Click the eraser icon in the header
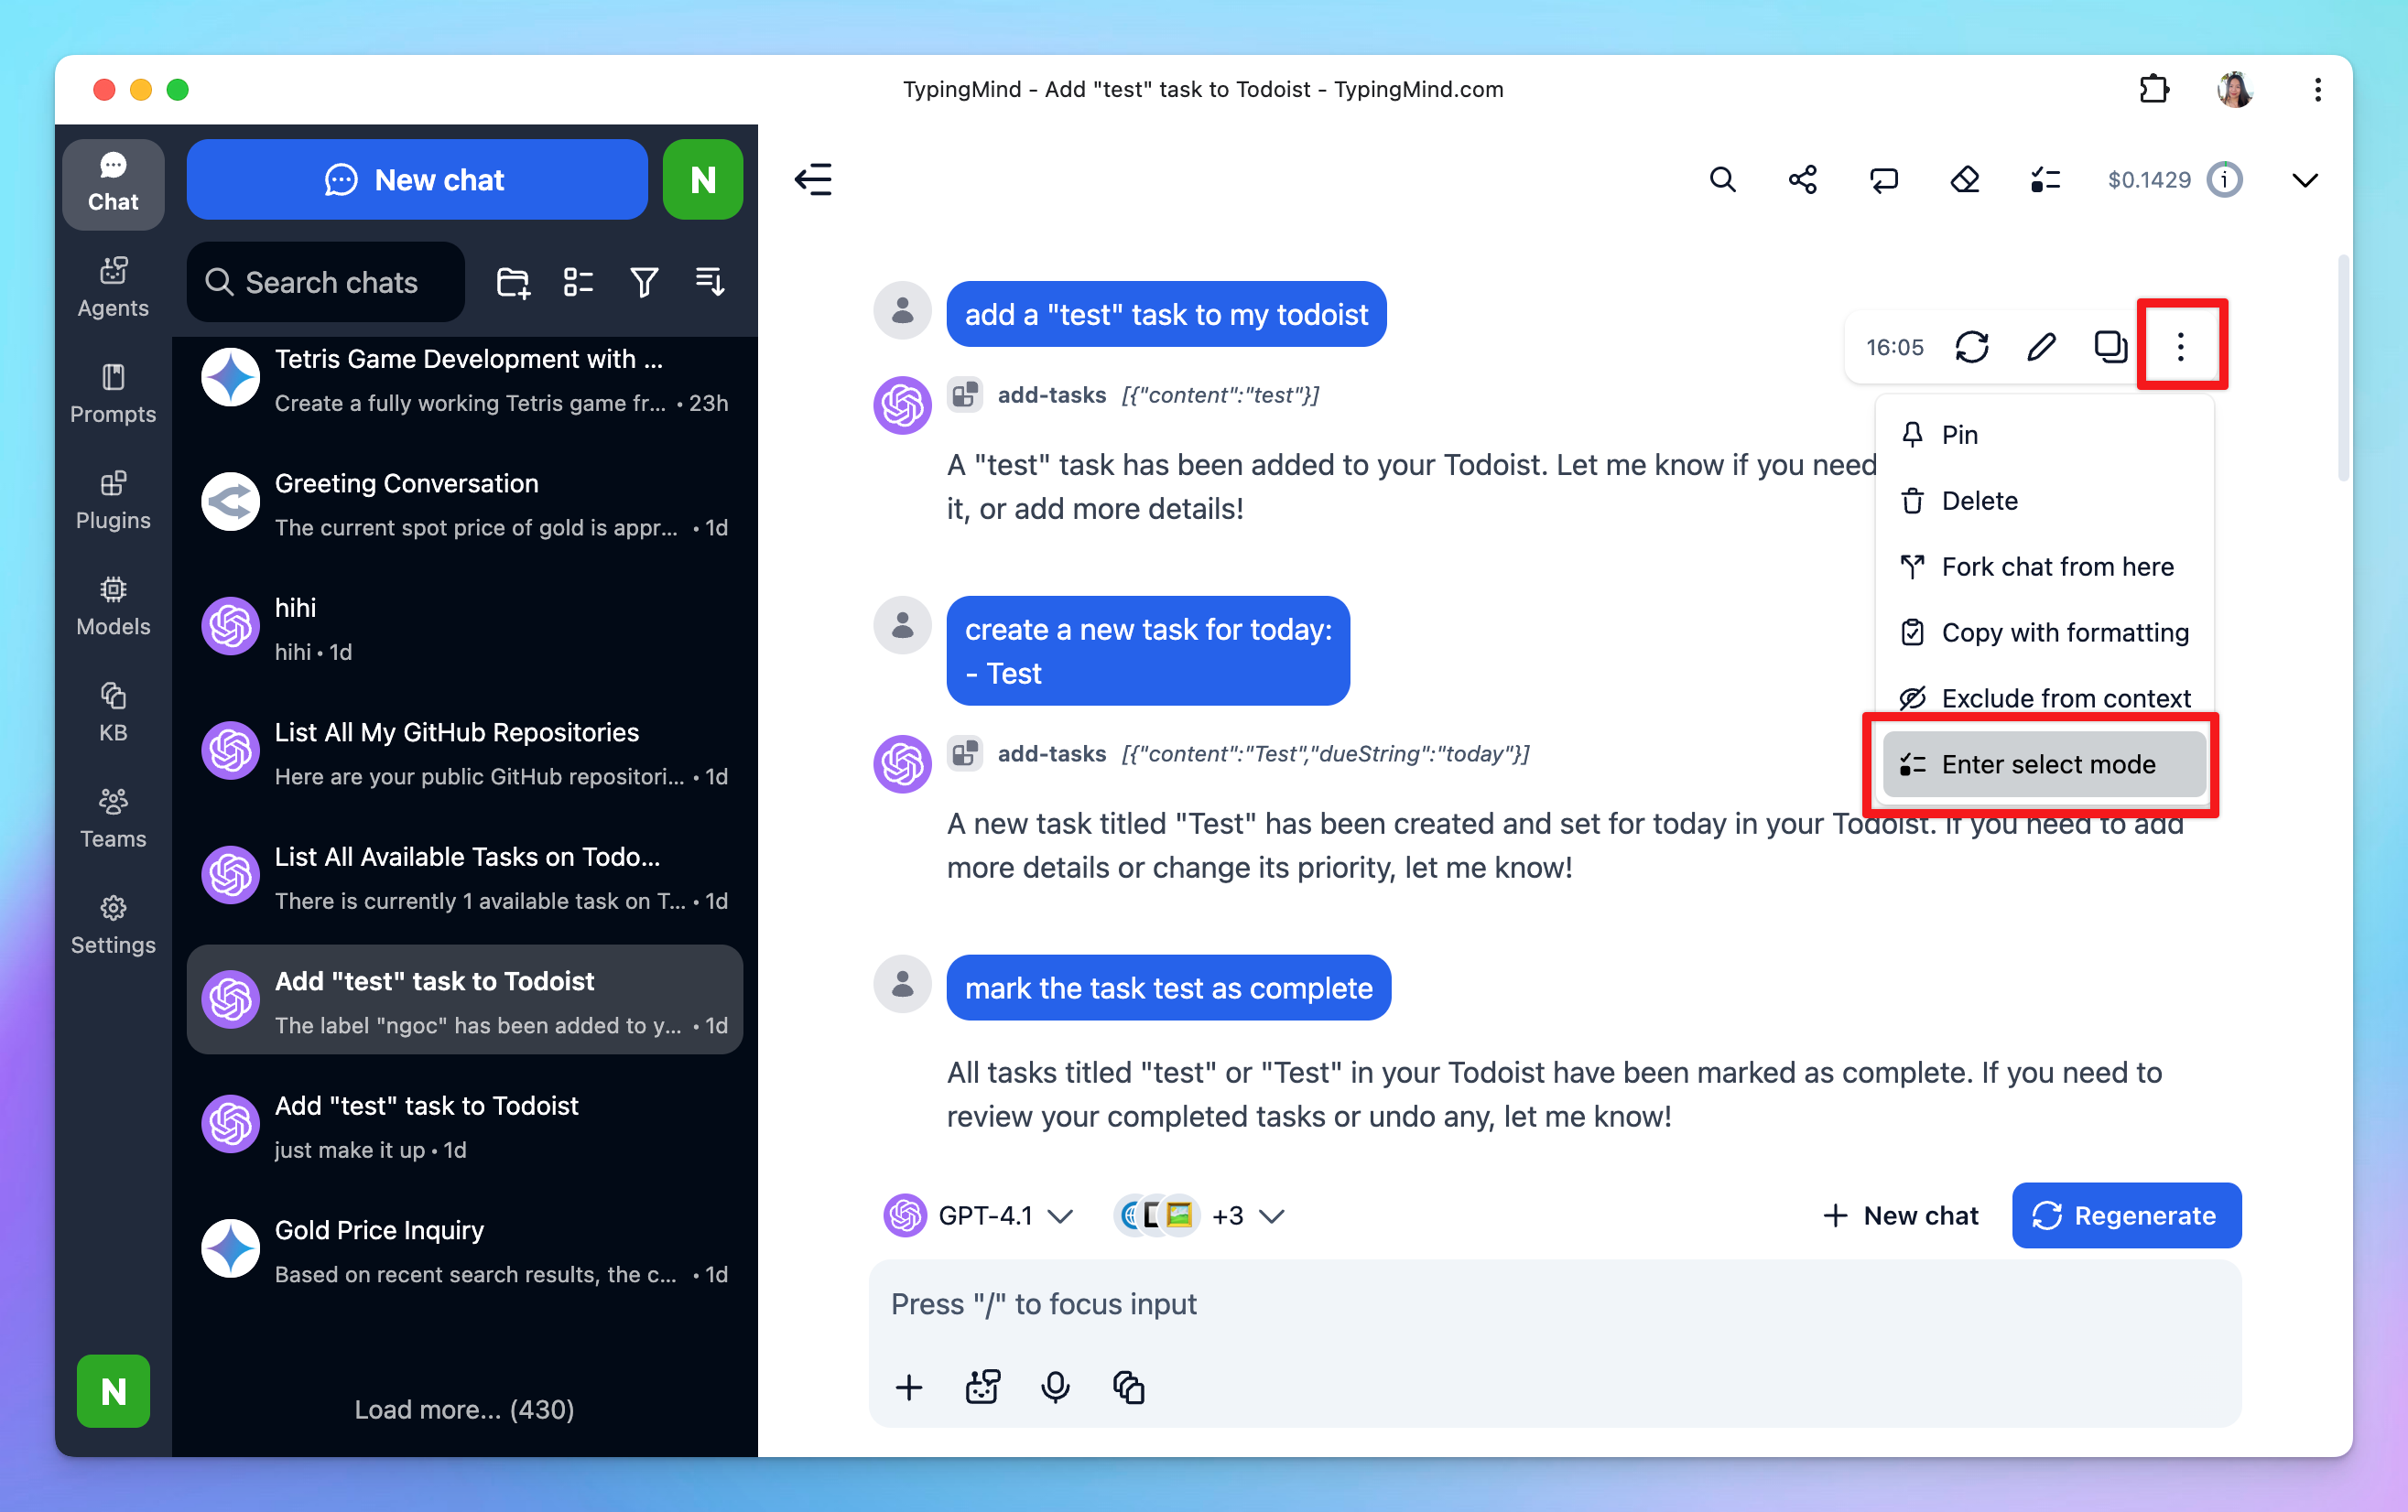The height and width of the screenshot is (1512, 2408). point(1965,180)
